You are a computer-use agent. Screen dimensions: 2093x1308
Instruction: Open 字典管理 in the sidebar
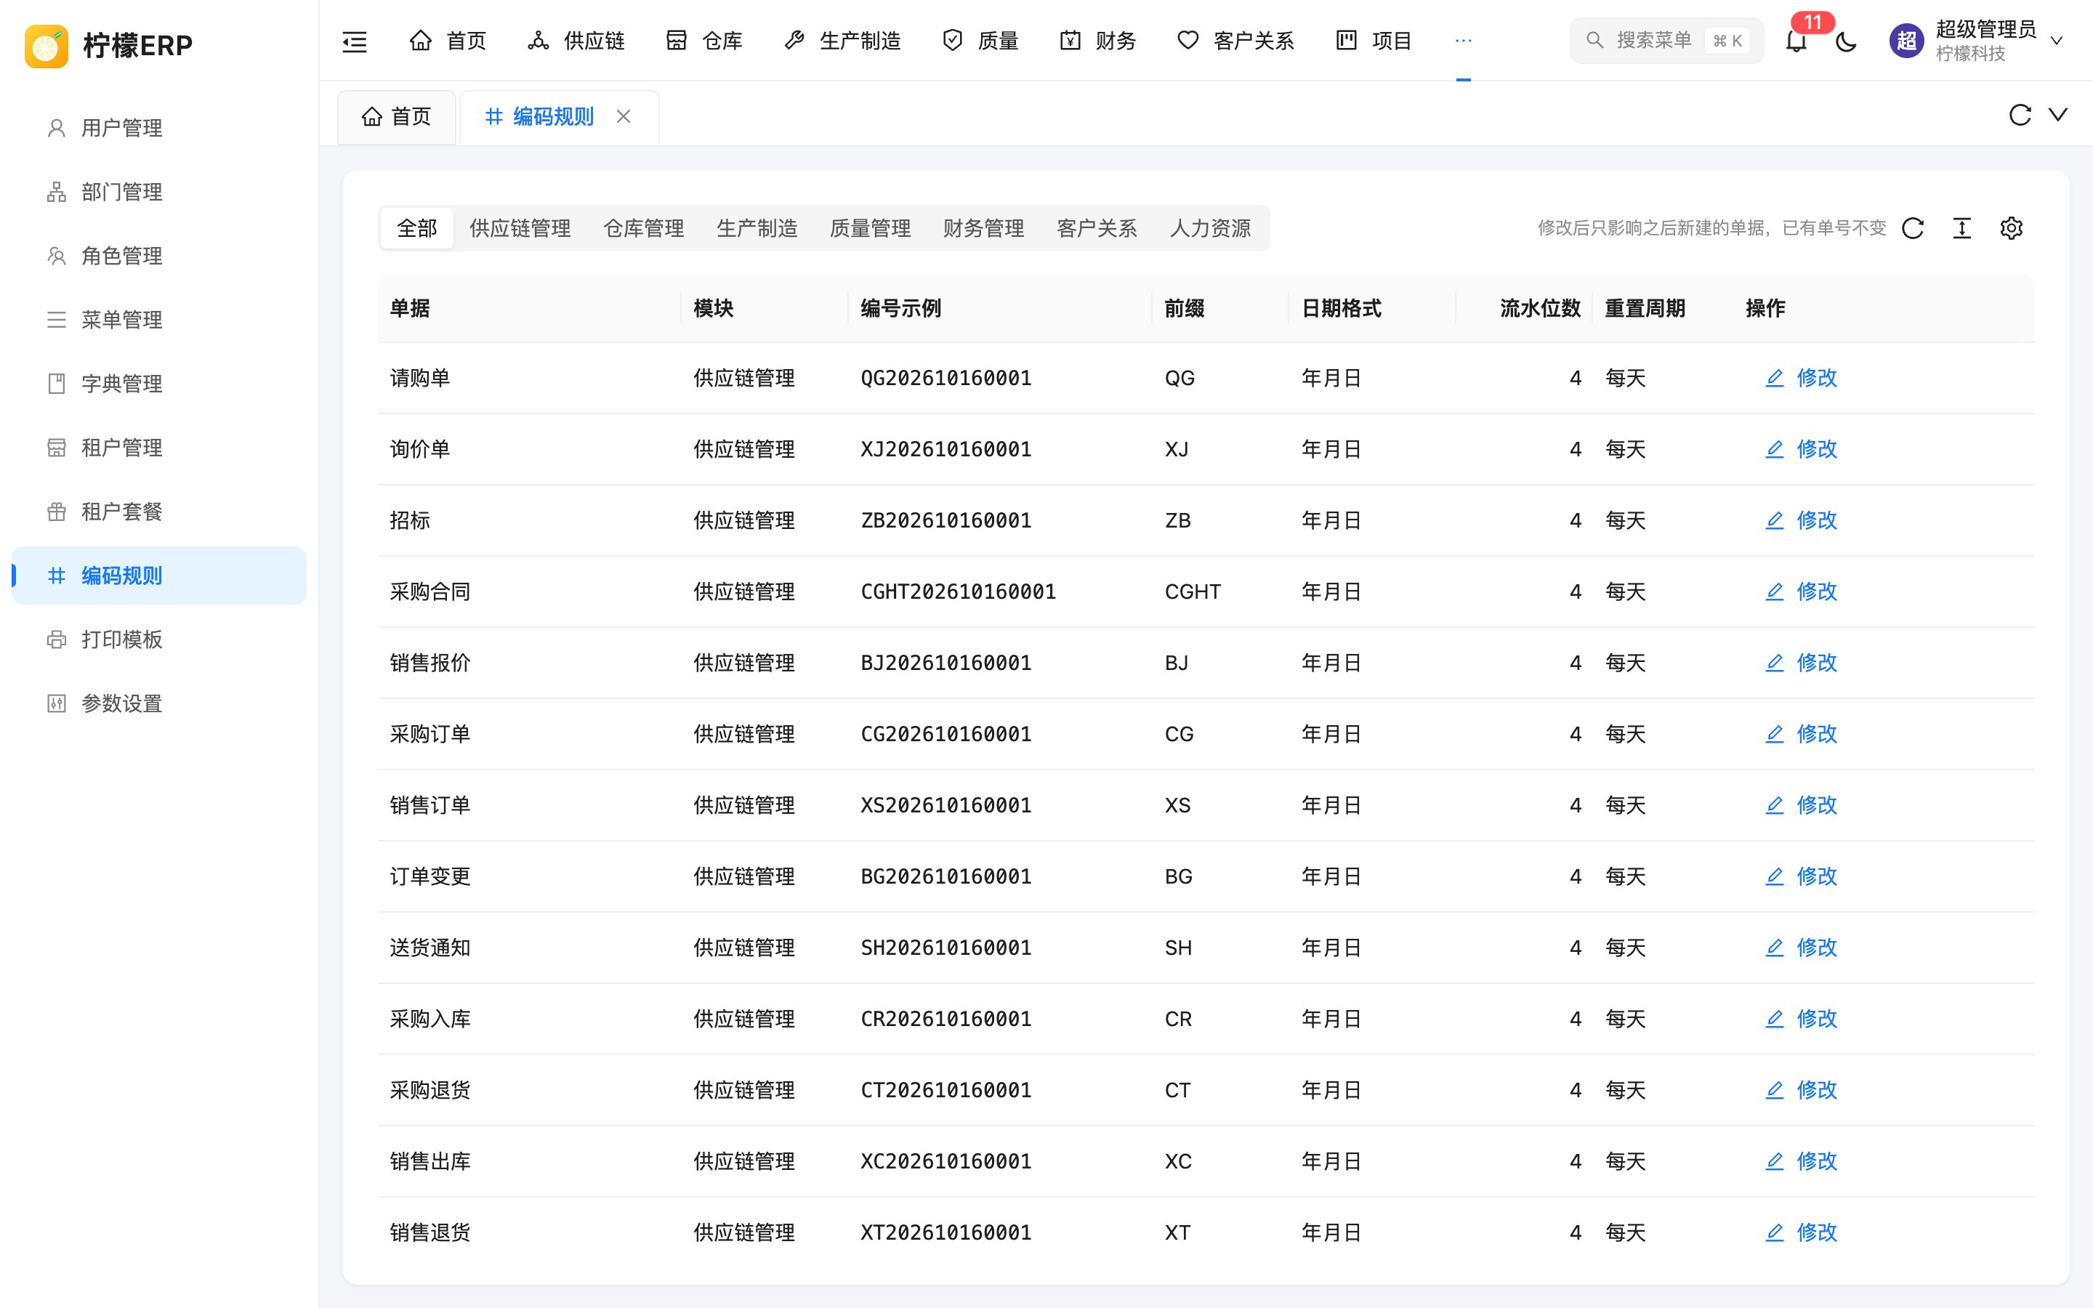tap(159, 384)
